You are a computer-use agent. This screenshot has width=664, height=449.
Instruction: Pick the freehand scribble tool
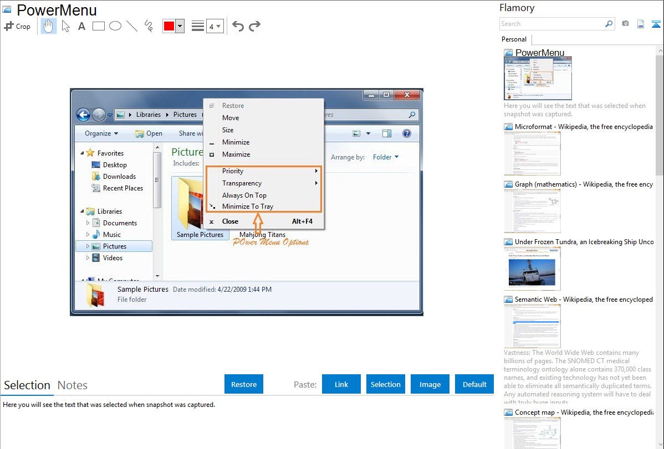pos(149,26)
